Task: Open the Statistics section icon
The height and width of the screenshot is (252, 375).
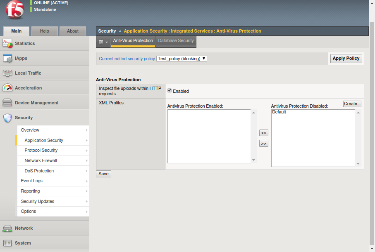Action: 7,43
